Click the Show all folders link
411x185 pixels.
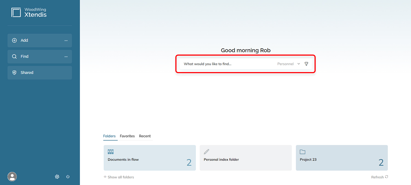click(x=121, y=177)
